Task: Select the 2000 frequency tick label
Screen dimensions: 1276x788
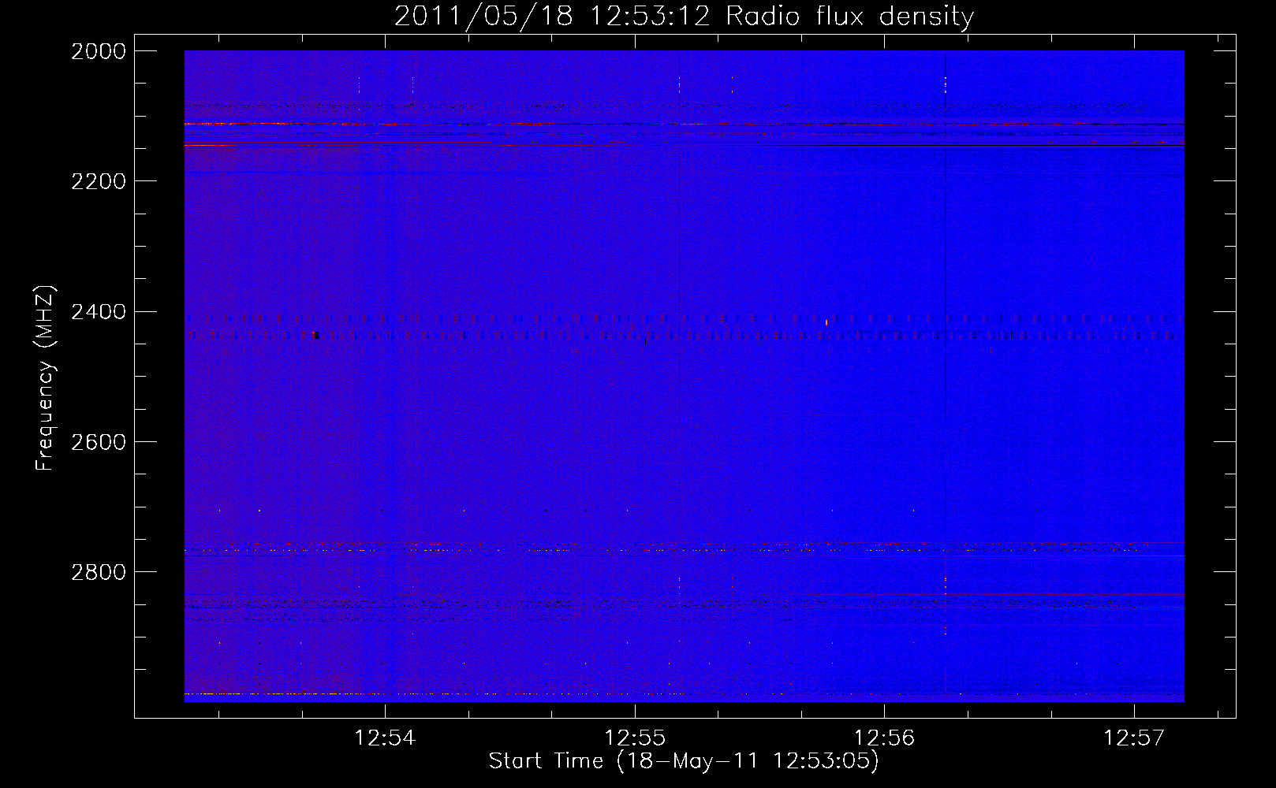Action: 99,51
